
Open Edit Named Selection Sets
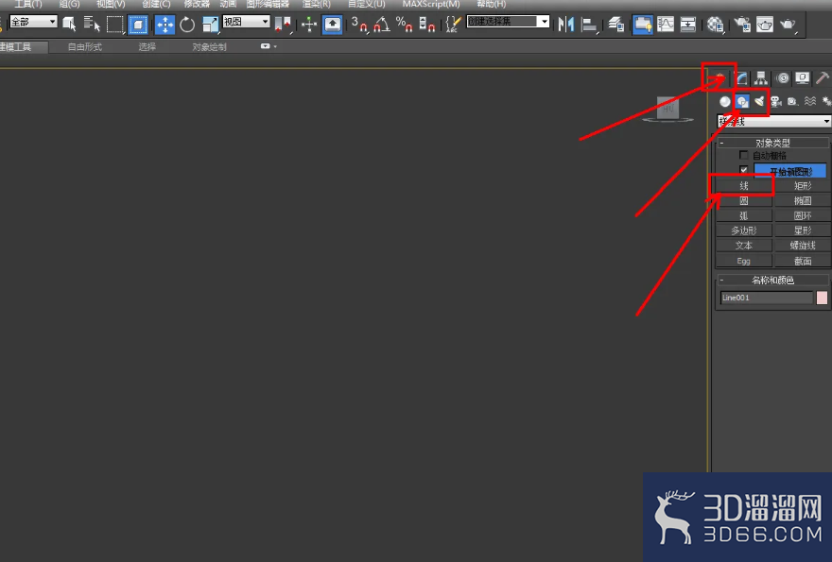[453, 25]
